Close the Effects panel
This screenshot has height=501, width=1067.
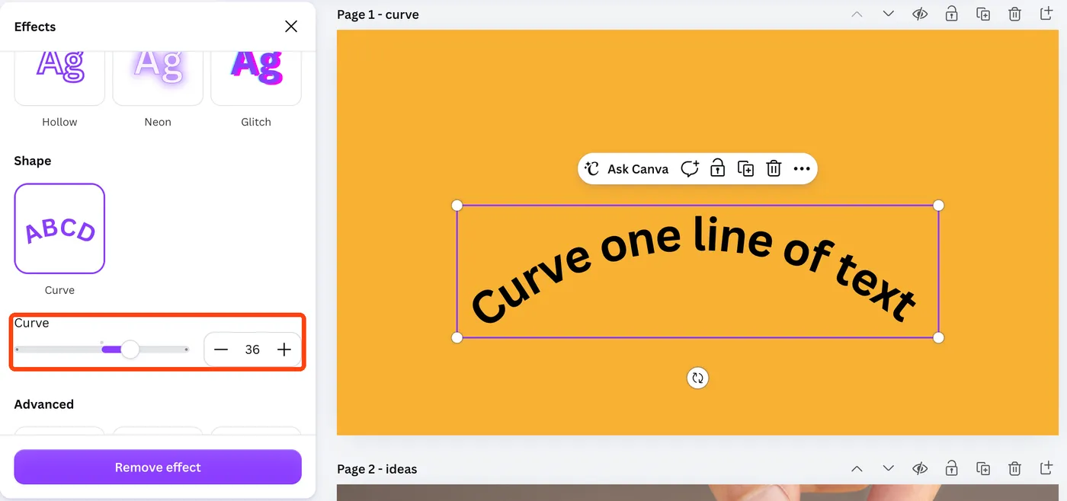click(291, 27)
